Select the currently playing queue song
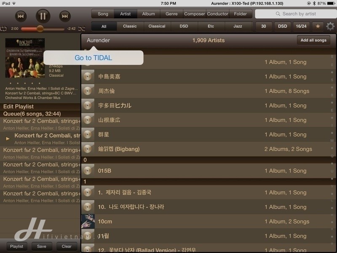Image resolution: width=337 pixels, height=253 pixels. point(40,139)
